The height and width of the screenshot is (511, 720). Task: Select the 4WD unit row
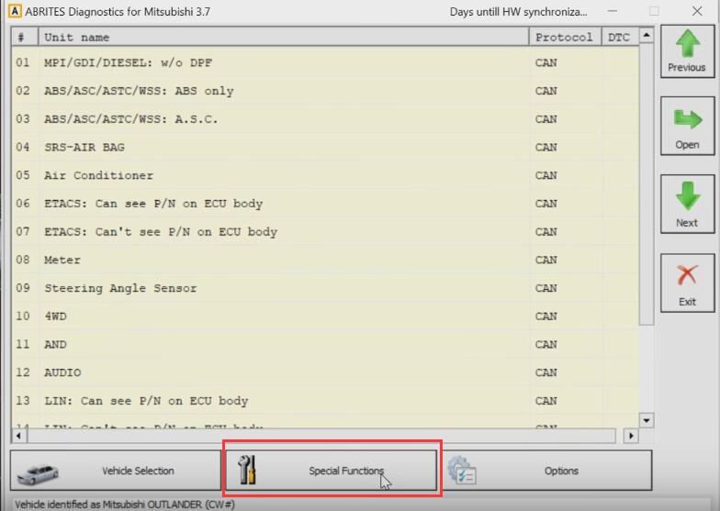[x=325, y=316]
